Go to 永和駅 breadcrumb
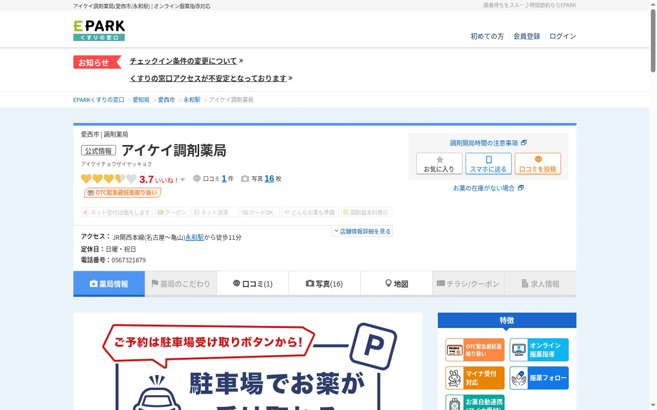Screen dimensions: 657x410 click(x=192, y=100)
